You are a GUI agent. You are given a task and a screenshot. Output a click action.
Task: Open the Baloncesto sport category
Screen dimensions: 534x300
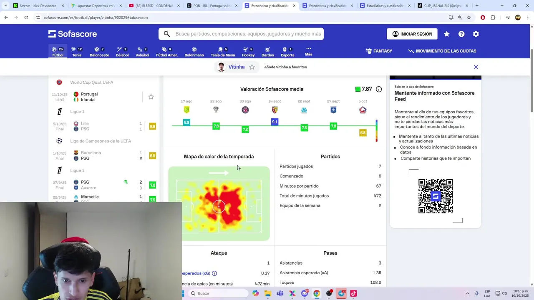tap(99, 52)
